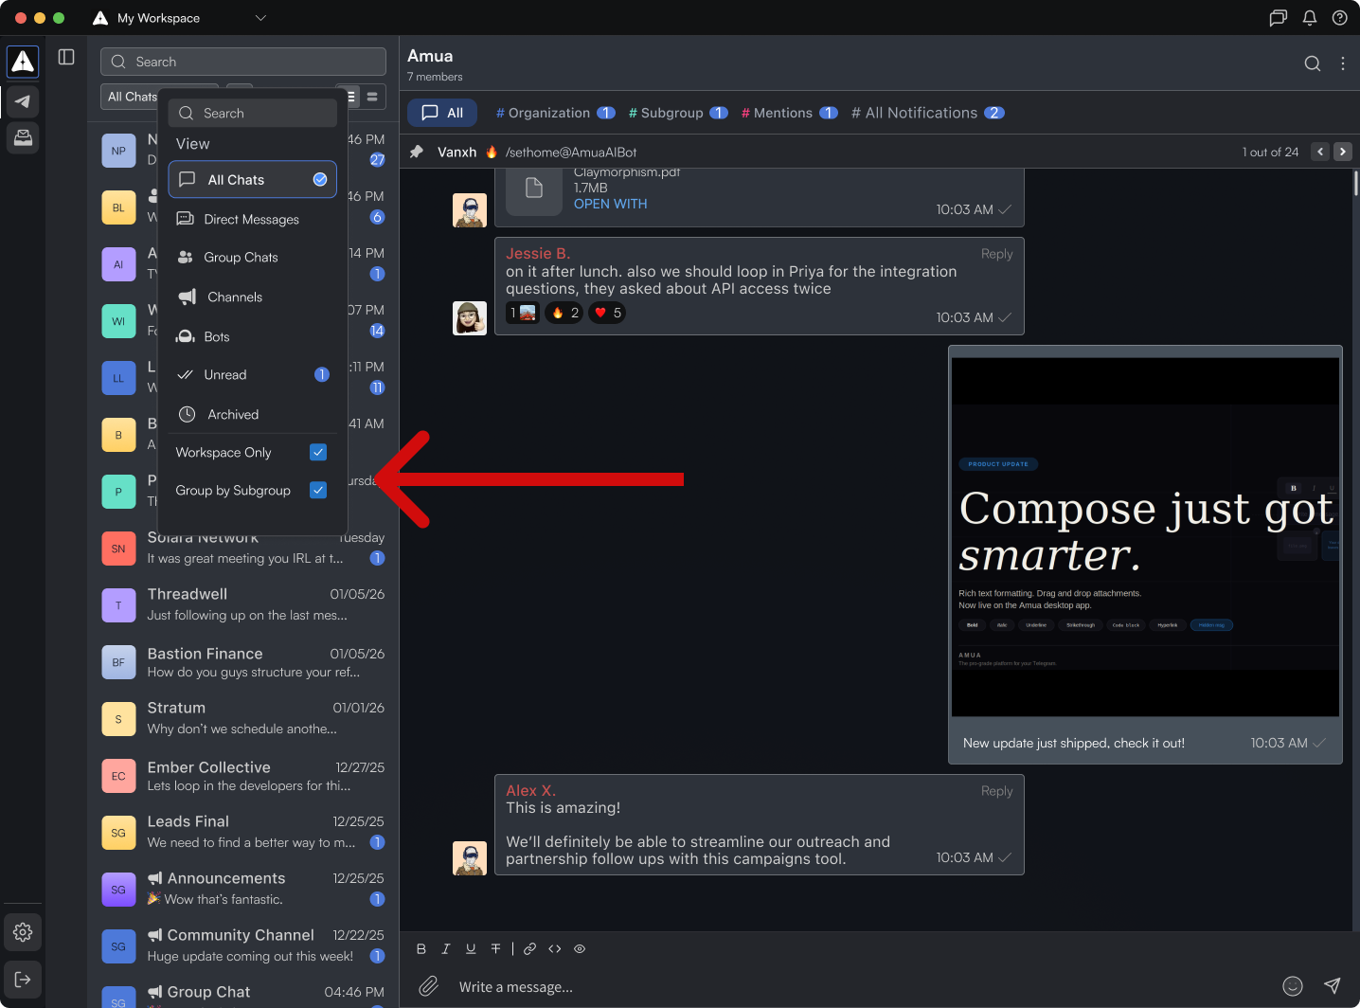
Task: Open the Ember Collective chat
Action: [x=243, y=776]
